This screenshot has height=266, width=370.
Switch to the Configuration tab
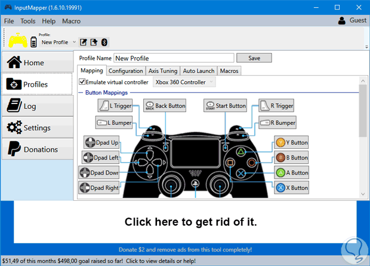click(126, 71)
